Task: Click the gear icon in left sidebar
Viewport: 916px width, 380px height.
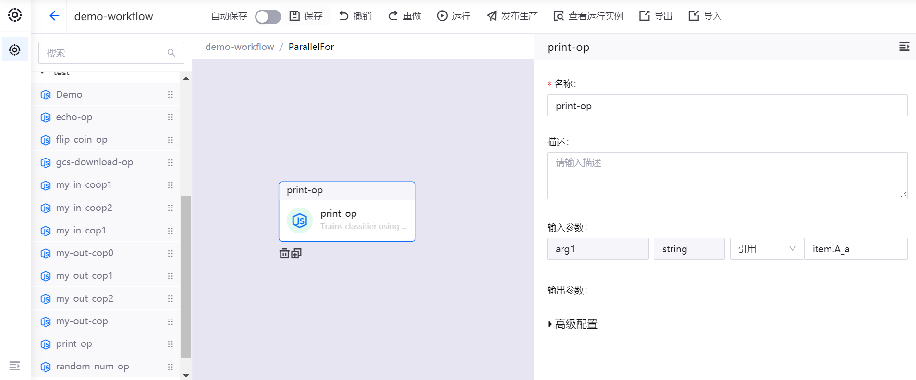Action: tap(15, 49)
